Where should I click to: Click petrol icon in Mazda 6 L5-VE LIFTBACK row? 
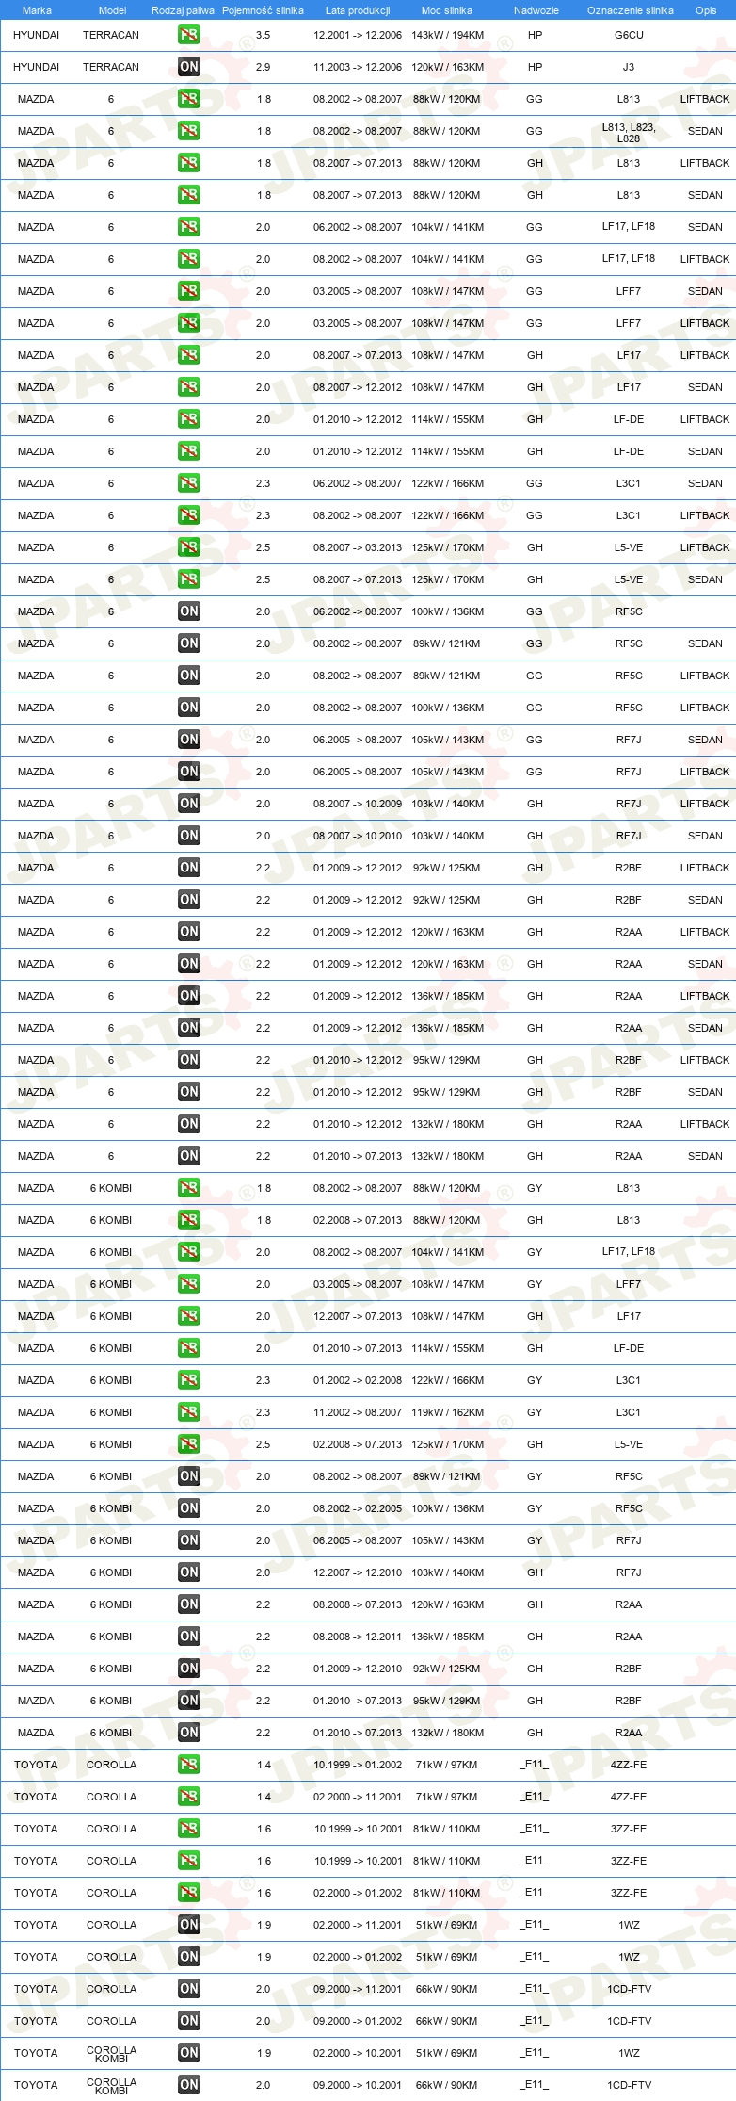pyautogui.click(x=189, y=547)
